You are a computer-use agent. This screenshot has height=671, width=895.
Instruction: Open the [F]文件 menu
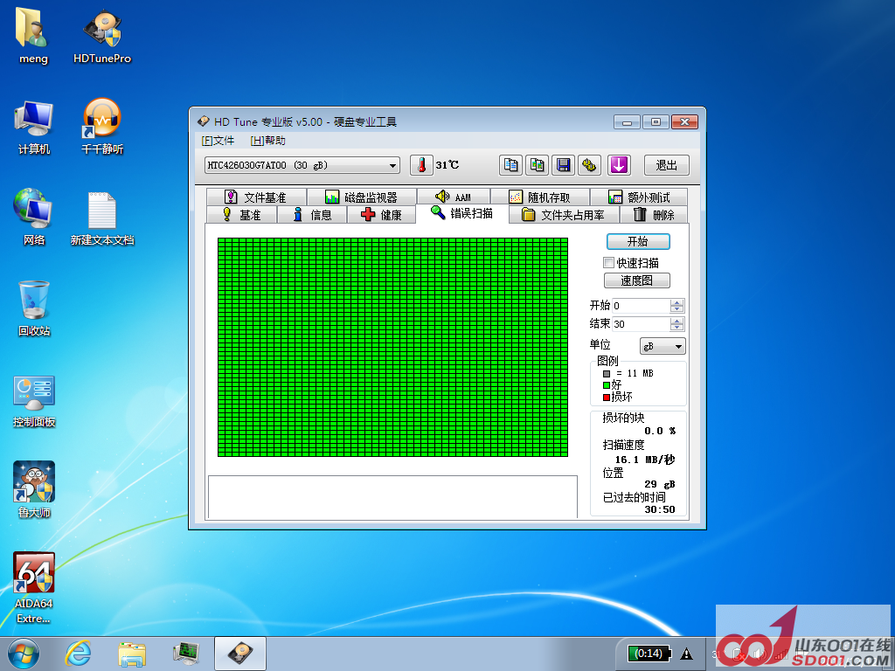pos(218,141)
